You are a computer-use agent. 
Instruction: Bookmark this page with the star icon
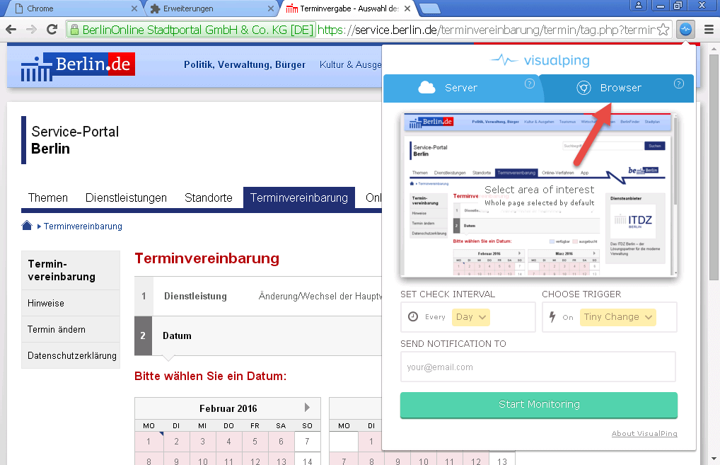pyautogui.click(x=663, y=30)
